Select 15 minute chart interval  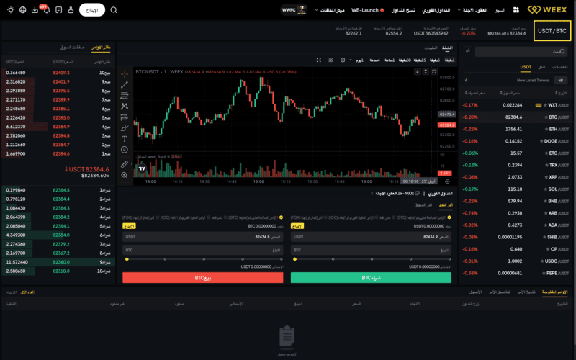(x=420, y=60)
